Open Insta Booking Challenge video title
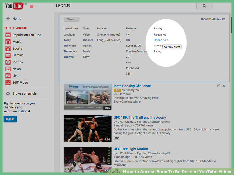 click(x=132, y=86)
